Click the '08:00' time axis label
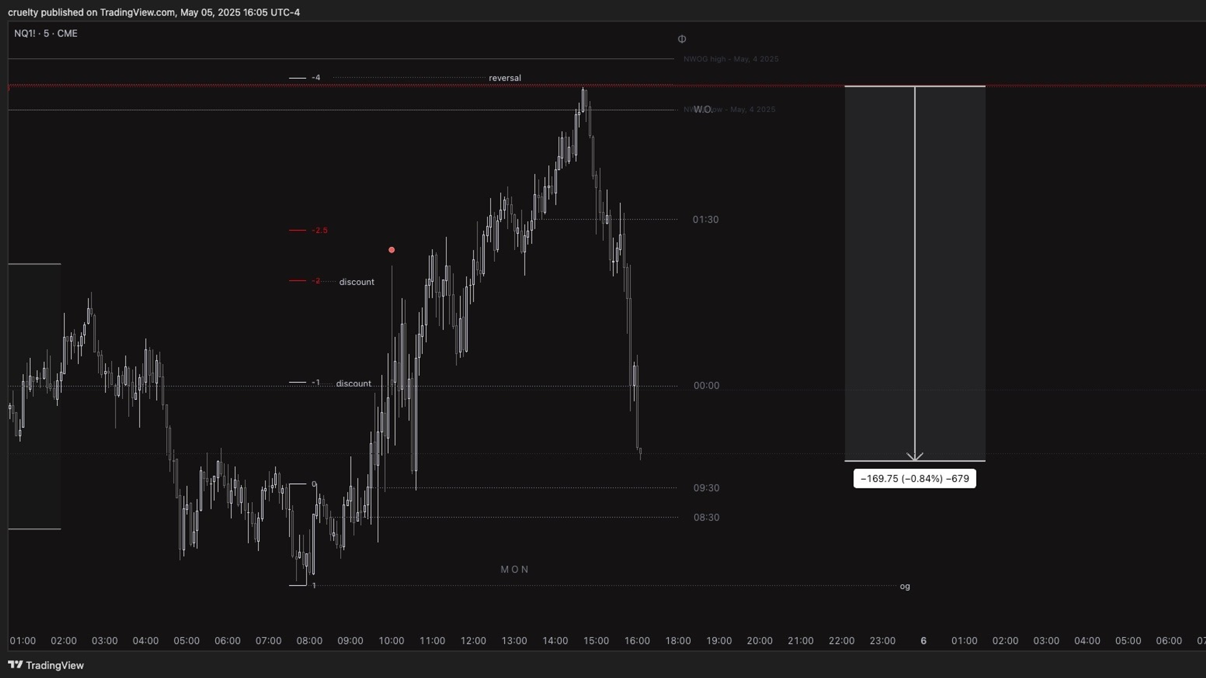1206x678 pixels. [x=309, y=641]
